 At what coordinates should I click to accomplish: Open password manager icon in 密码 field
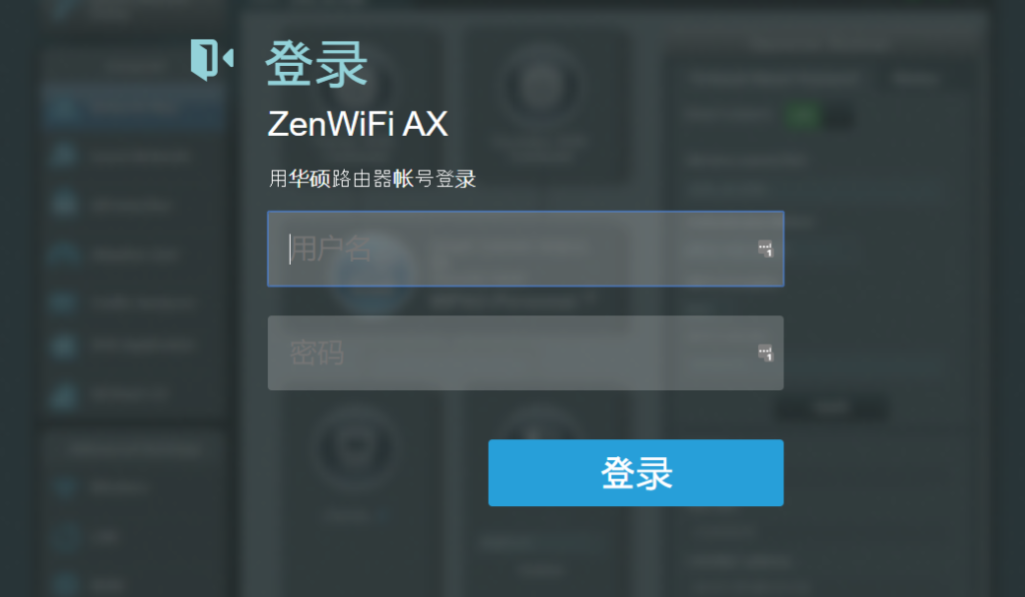[765, 352]
